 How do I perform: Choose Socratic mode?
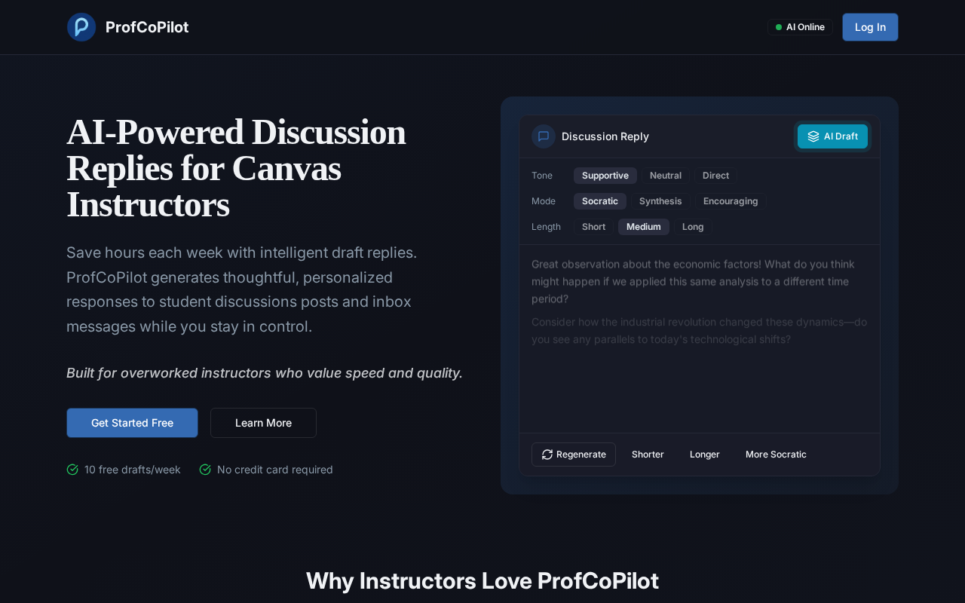[600, 201]
